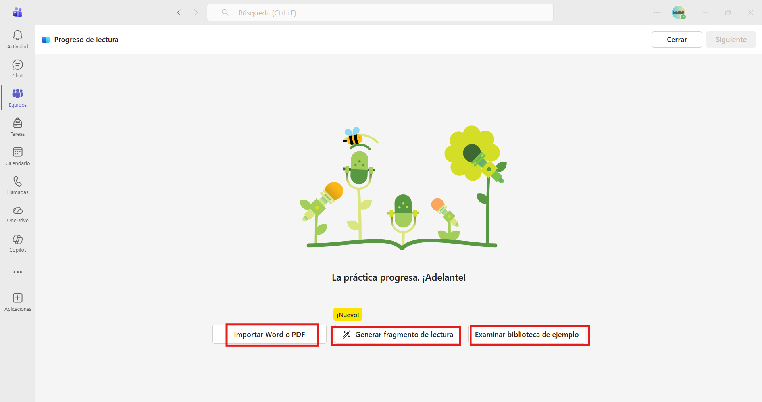Open Chat in the sidebar

click(17, 69)
